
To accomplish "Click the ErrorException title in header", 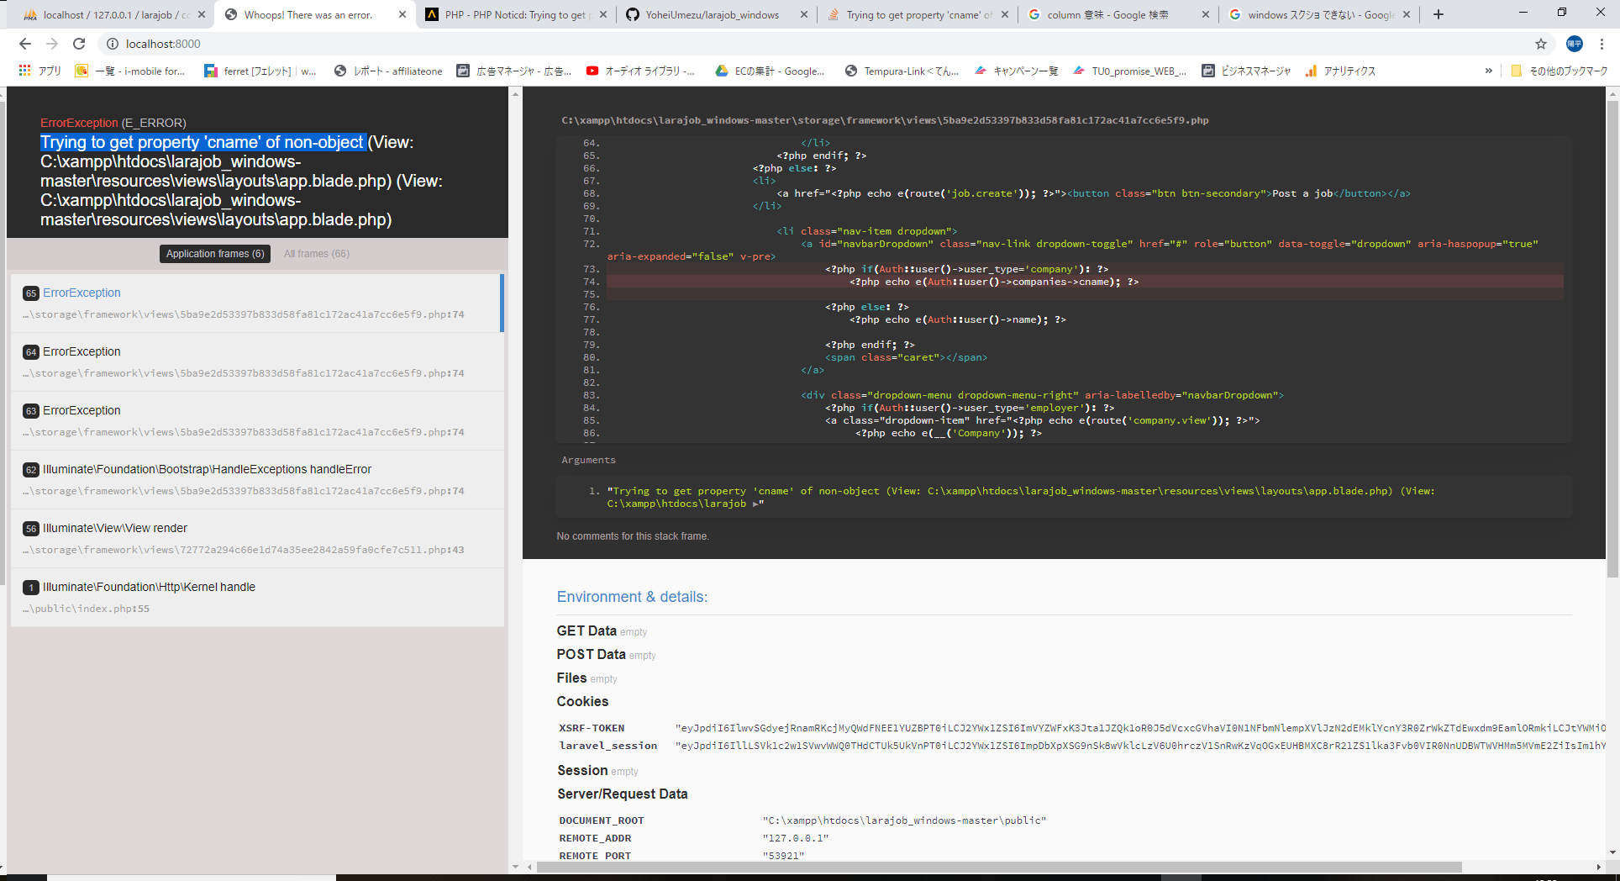I will [79, 123].
